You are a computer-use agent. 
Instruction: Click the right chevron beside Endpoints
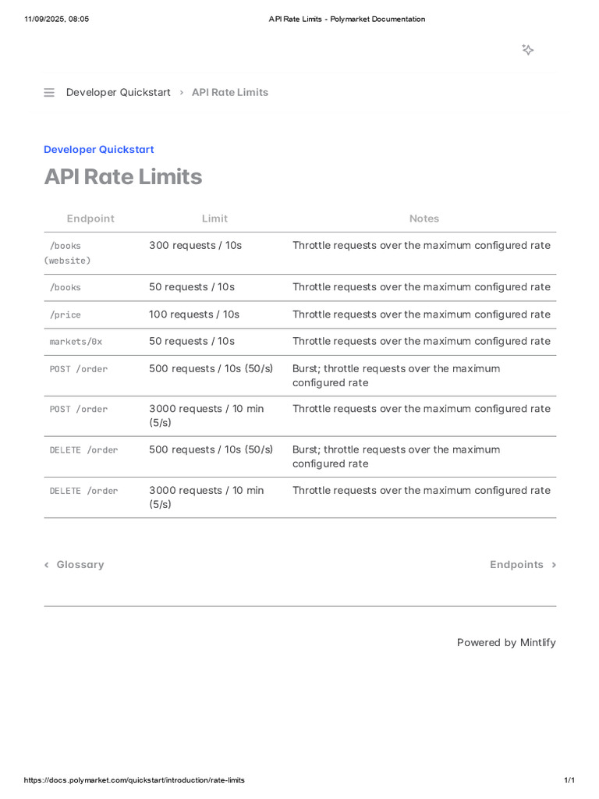[554, 565]
